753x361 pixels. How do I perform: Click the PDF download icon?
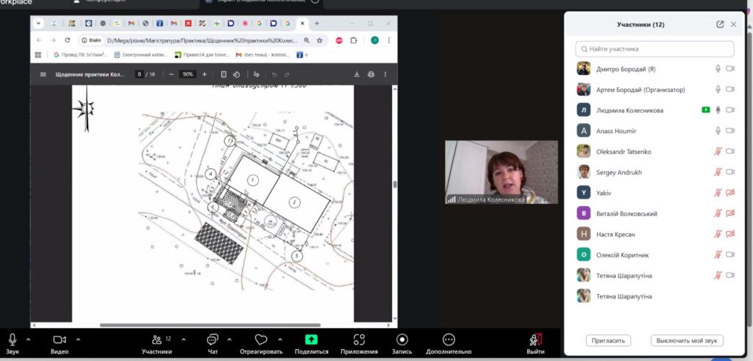357,74
